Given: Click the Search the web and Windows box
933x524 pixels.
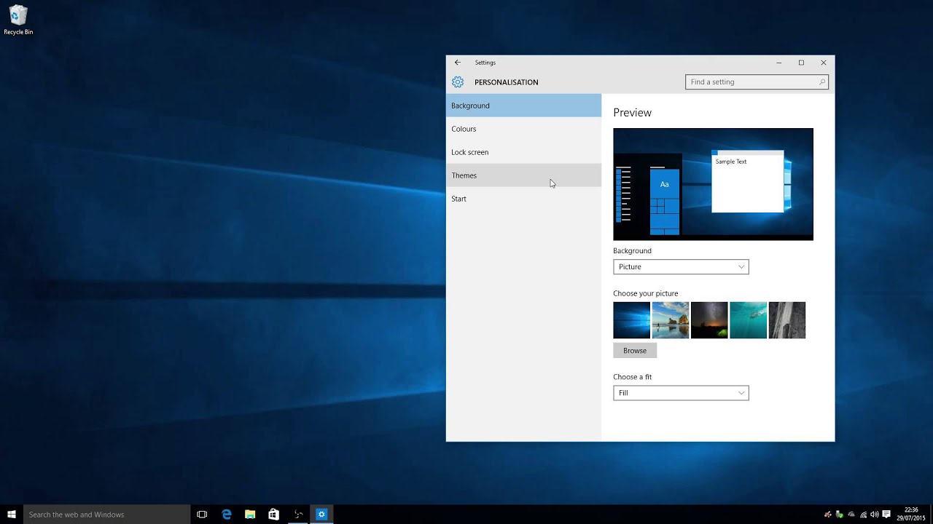Looking at the screenshot, I should point(106,515).
